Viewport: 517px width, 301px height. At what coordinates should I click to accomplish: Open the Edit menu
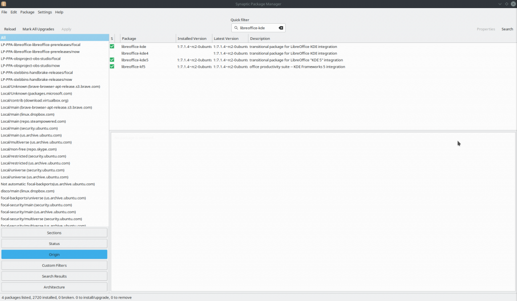[14, 12]
